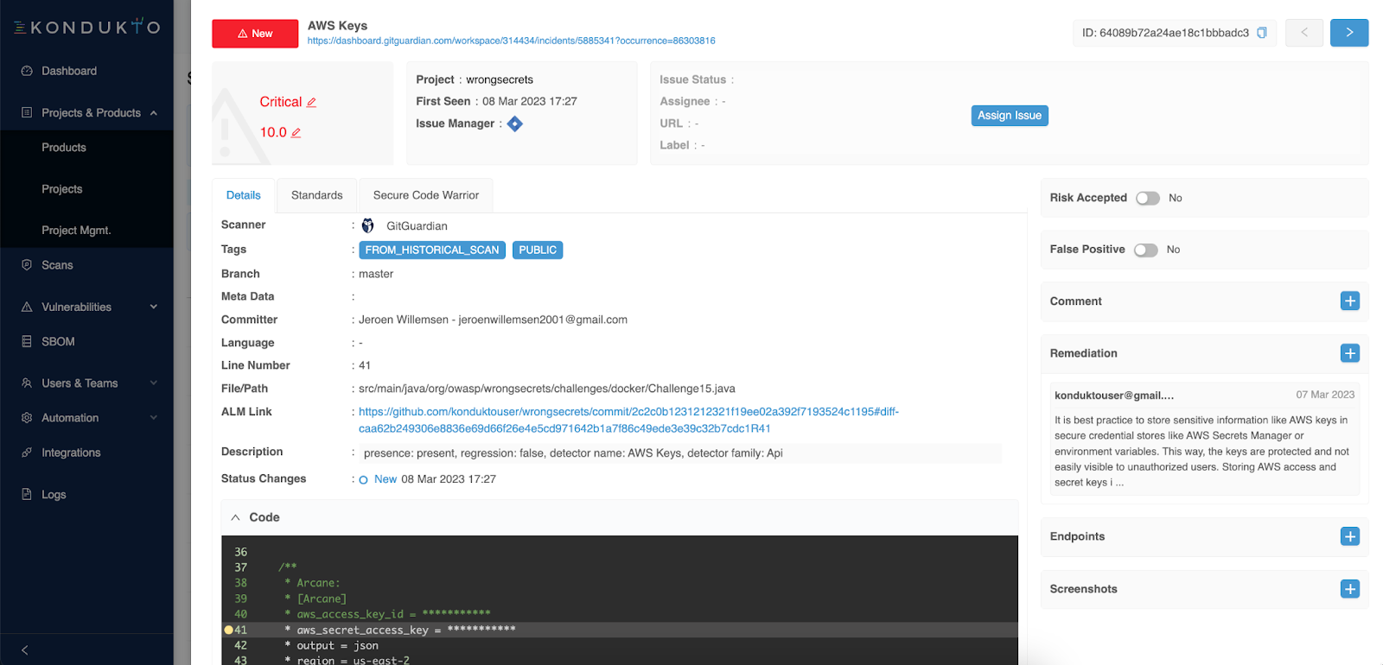Collapse the sidebar with bottom arrow
This screenshot has width=1383, height=665.
coord(25,649)
